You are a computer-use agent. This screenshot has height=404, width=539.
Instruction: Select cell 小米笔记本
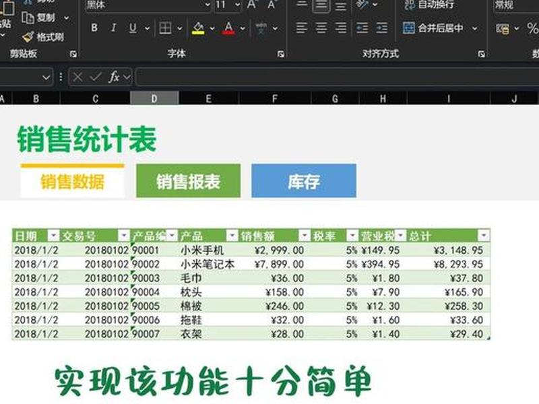click(x=208, y=264)
